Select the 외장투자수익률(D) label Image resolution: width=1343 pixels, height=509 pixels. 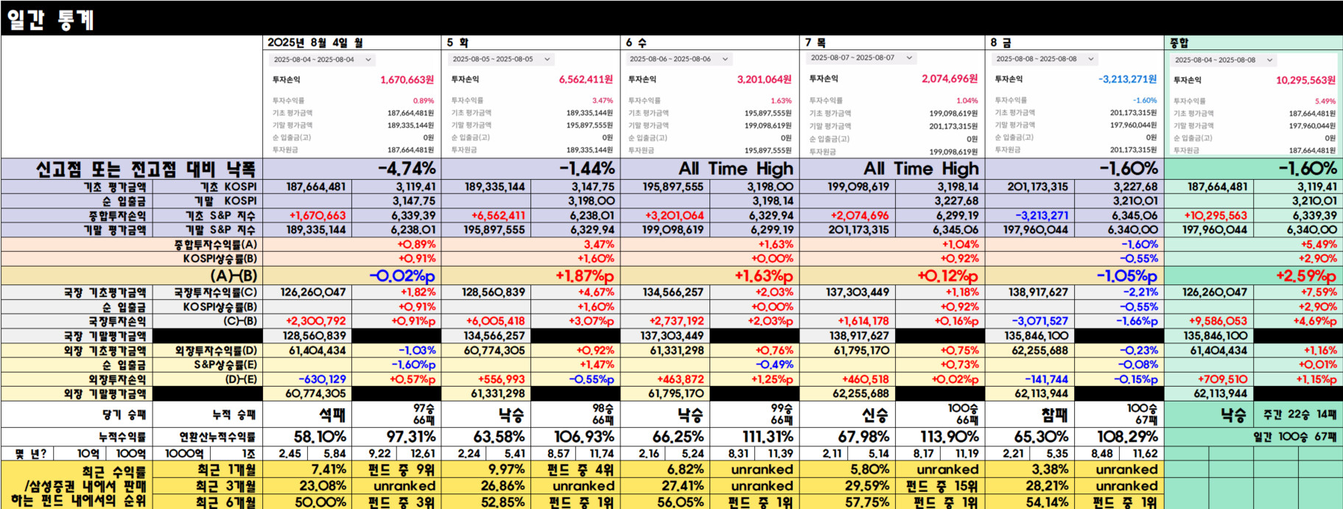coord(215,351)
